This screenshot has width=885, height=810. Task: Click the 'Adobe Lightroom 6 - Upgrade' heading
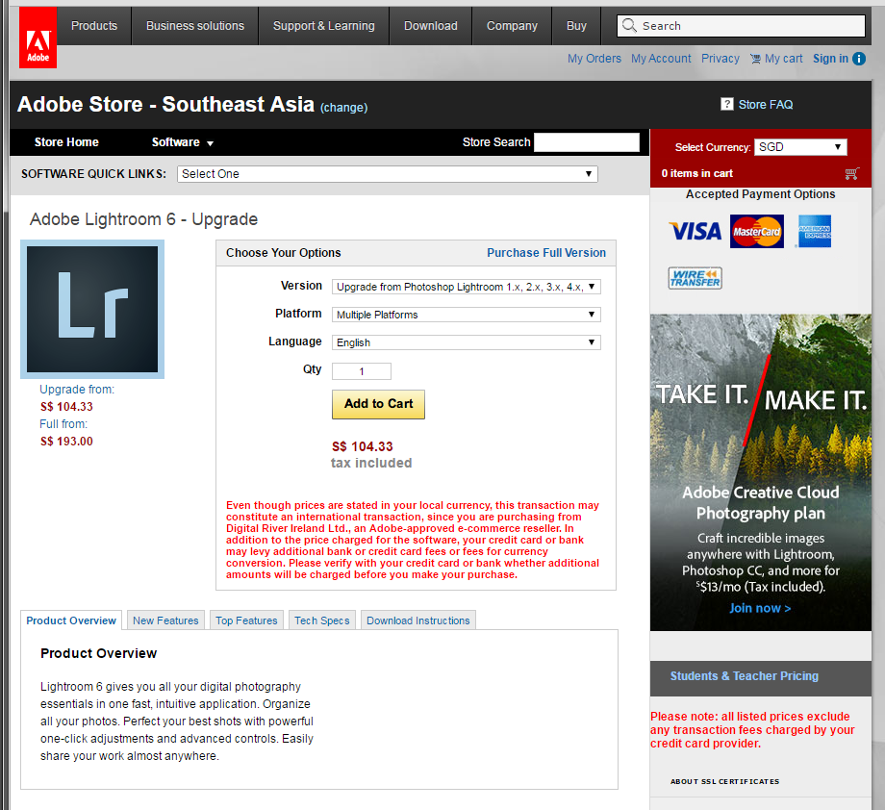pyautogui.click(x=143, y=219)
